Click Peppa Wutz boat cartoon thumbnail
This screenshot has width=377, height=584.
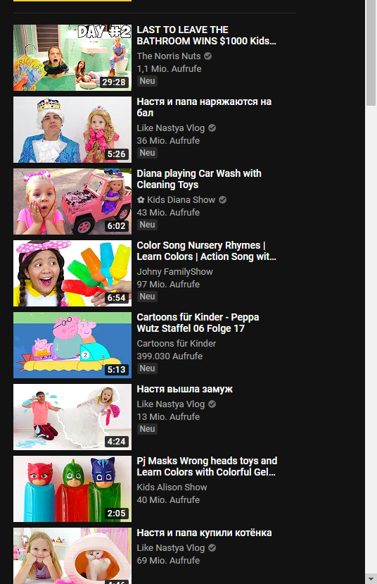[72, 345]
